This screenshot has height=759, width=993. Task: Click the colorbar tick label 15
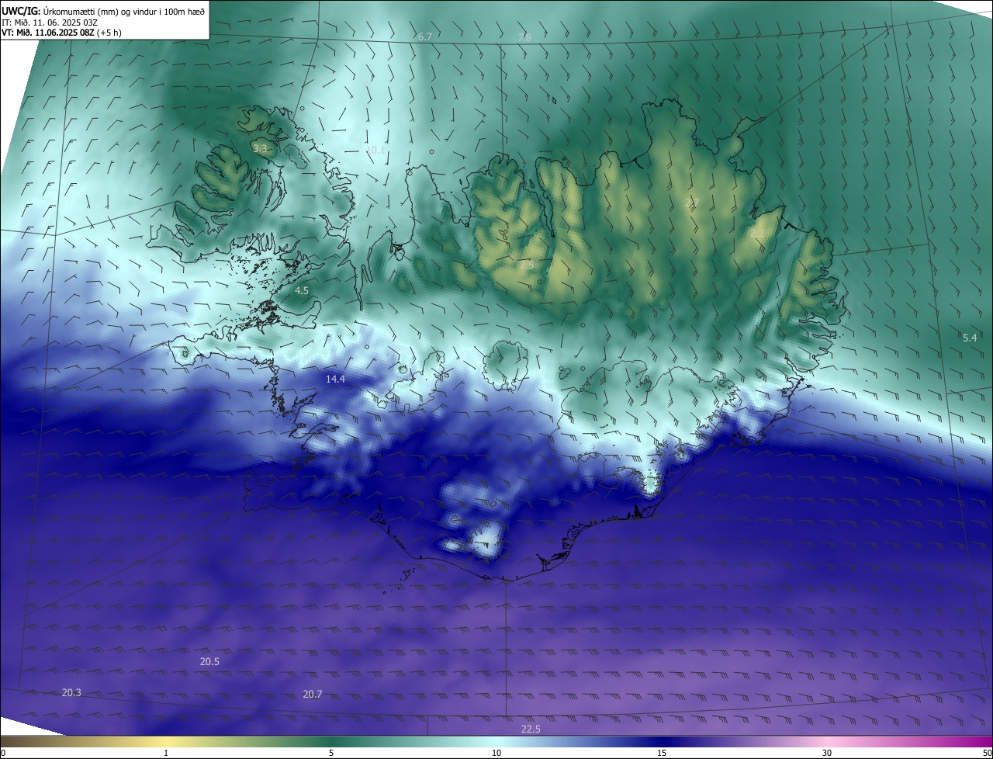(662, 753)
